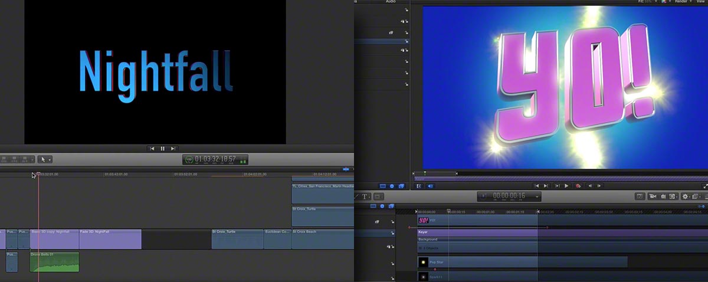Toggle the timeline layers icon above Motion timeline
Viewport: 708px width, 282px height.
[x=373, y=206]
